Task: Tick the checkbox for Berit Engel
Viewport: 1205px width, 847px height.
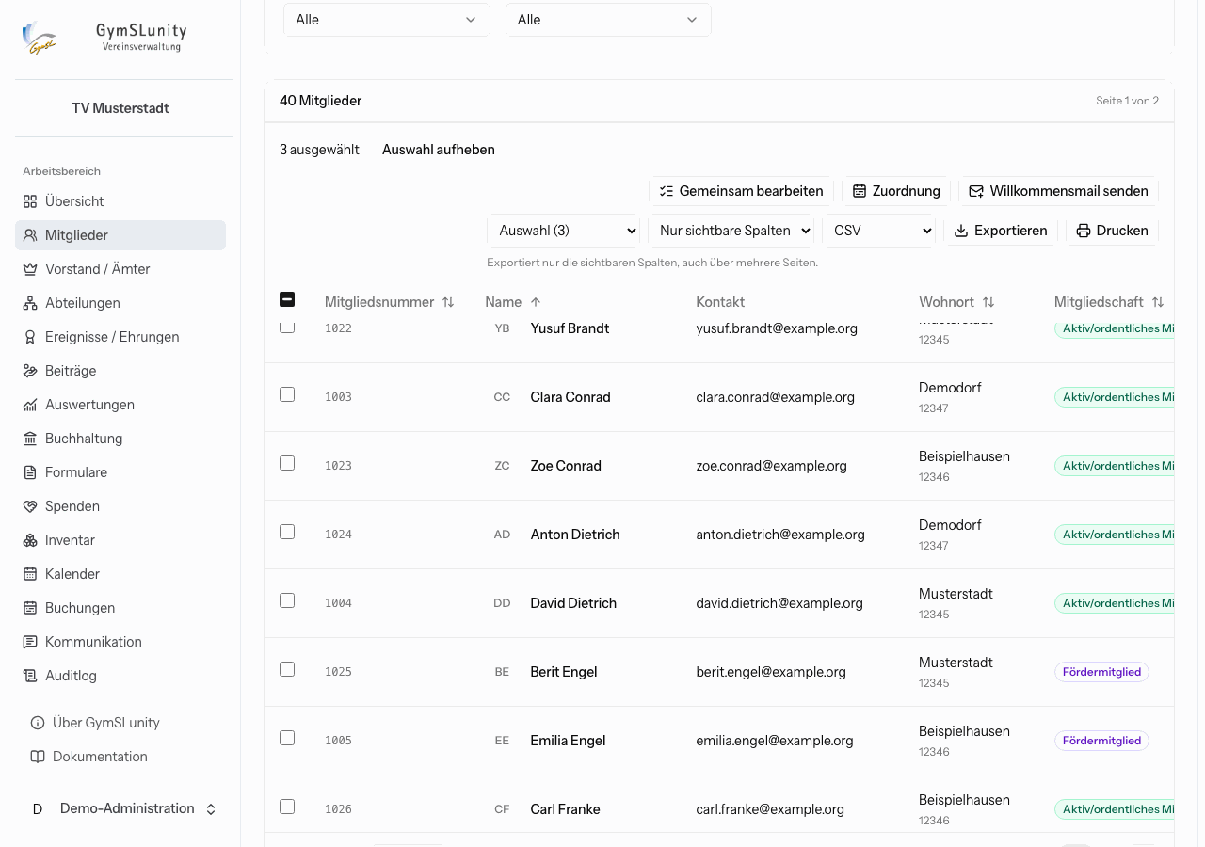Action: coord(287,669)
